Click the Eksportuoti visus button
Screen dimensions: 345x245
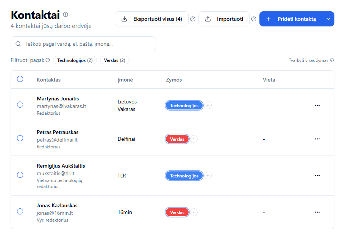(x=151, y=19)
